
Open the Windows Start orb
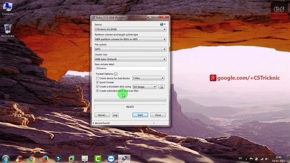coord(5,159)
